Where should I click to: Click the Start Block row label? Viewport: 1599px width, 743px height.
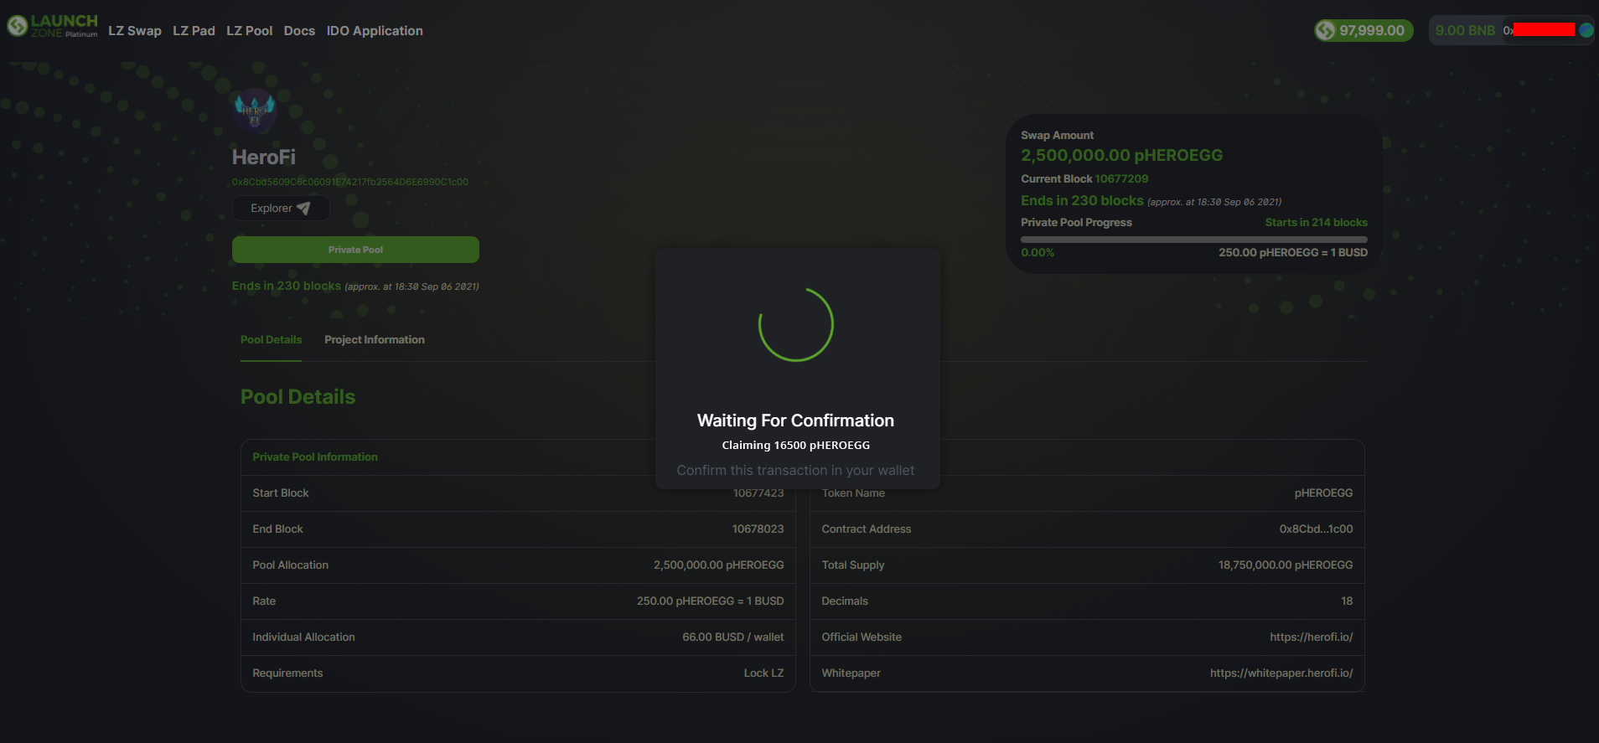(281, 493)
